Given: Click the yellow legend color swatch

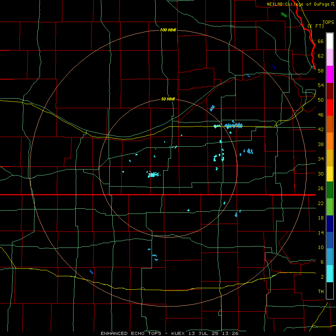Looking at the screenshot, I should (x=330, y=174).
